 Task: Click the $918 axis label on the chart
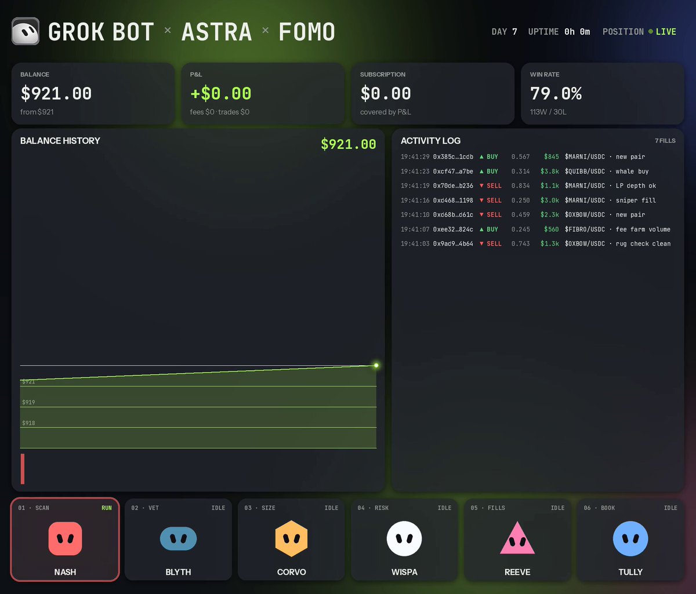[x=28, y=423]
